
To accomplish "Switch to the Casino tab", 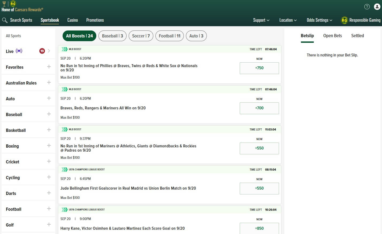I will coord(72,20).
